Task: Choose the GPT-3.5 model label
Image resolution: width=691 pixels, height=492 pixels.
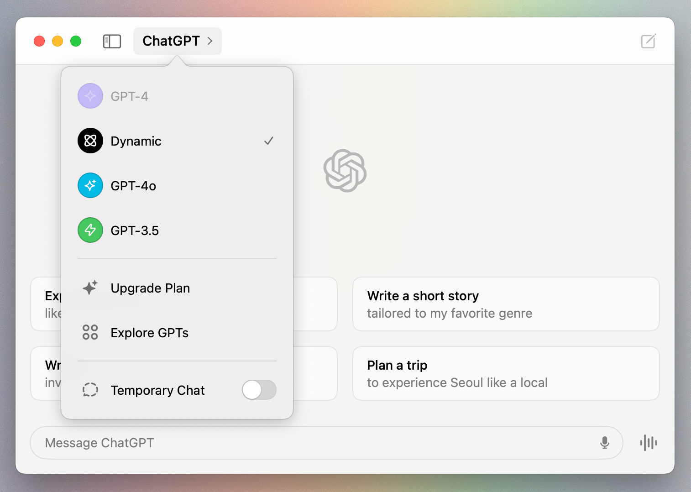Action: pos(135,231)
